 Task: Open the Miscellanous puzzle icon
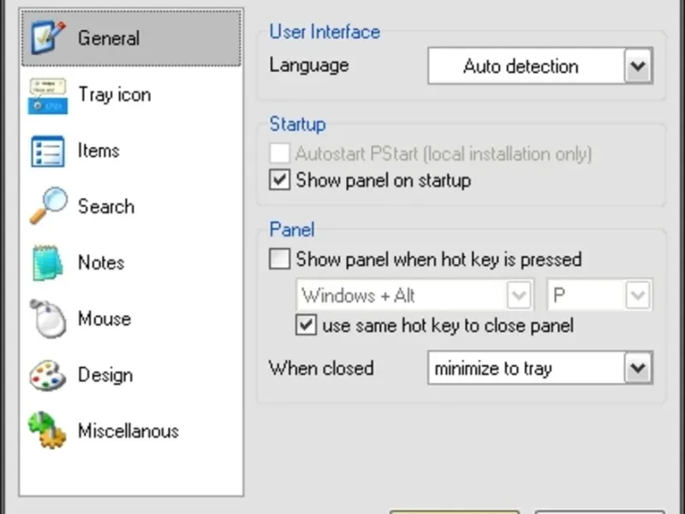click(49, 431)
